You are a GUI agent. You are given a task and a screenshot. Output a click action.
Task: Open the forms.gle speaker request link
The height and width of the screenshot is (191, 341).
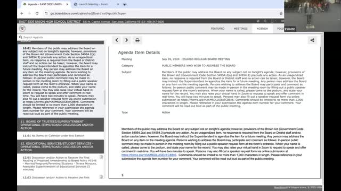pos(149,155)
